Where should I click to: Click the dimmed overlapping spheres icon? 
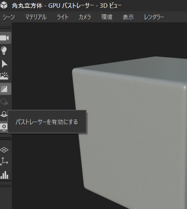point(4,102)
